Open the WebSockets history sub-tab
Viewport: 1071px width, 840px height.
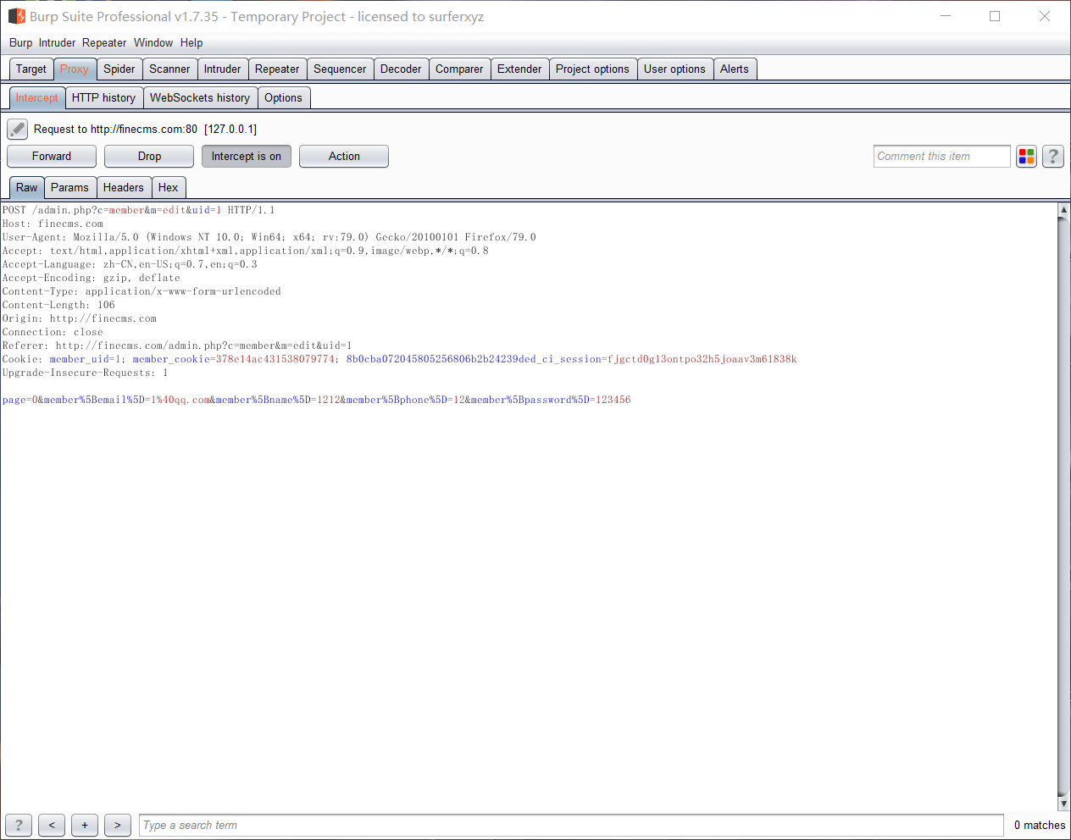[x=200, y=98]
